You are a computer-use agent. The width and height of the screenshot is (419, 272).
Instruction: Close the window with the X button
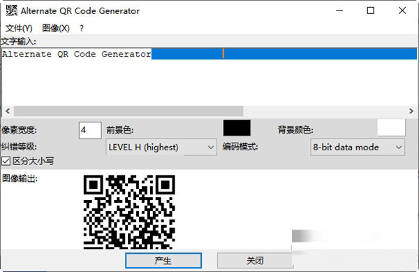coord(402,10)
